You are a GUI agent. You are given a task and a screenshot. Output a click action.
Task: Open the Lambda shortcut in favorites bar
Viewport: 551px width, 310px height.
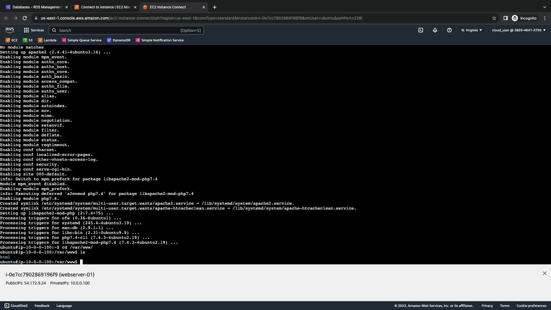coord(47,40)
